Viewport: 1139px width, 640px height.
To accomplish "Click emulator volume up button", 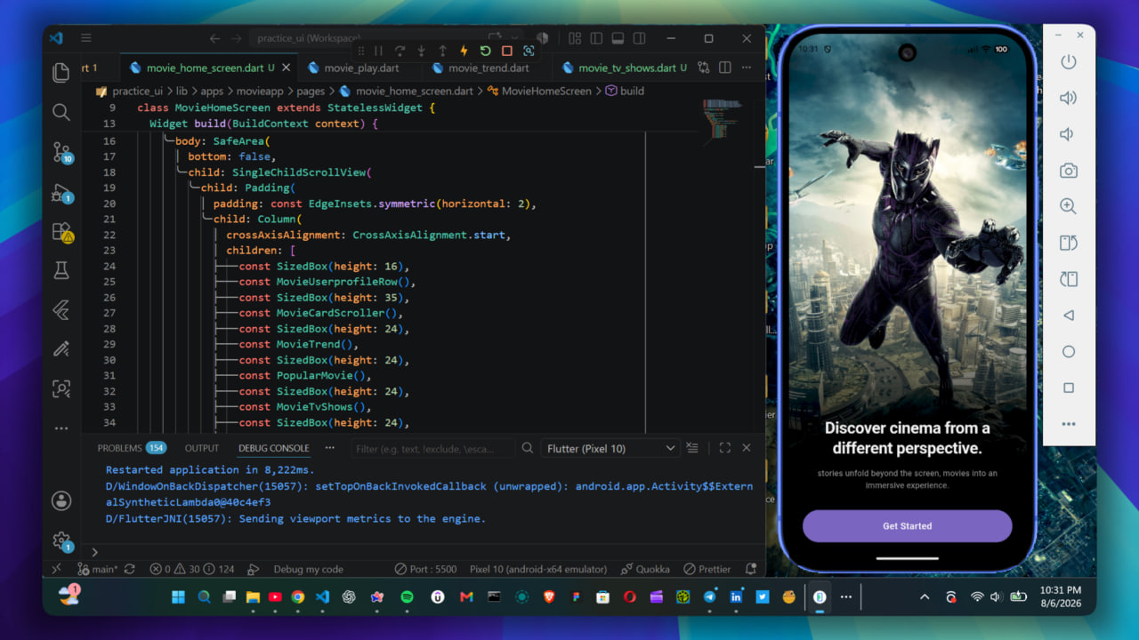I will 1069,98.
